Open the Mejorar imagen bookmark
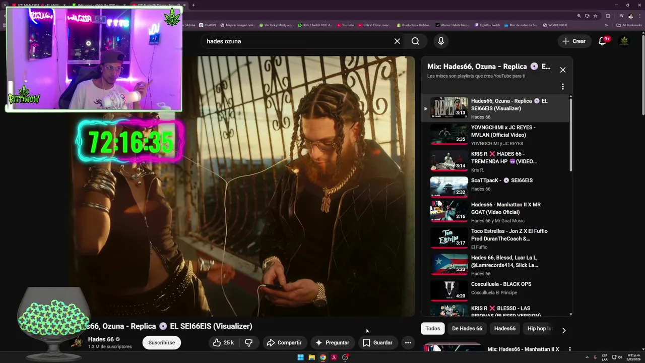 237,25
